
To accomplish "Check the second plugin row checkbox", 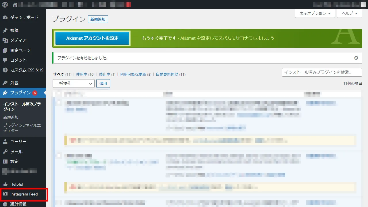I will [x=59, y=155].
